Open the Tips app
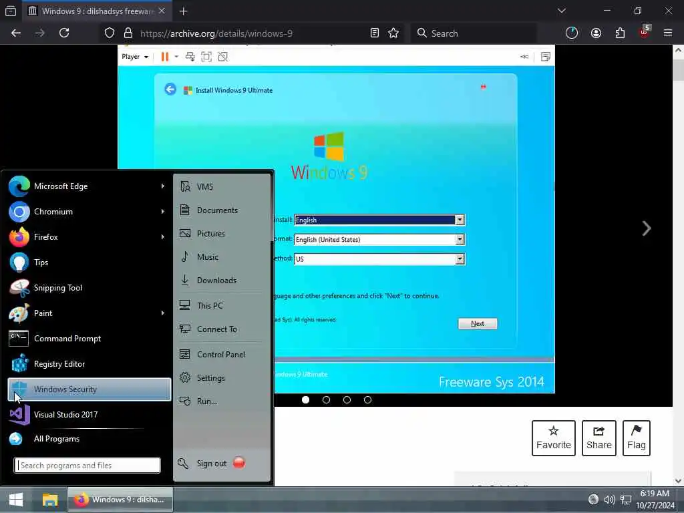The image size is (684, 513). (x=89, y=262)
